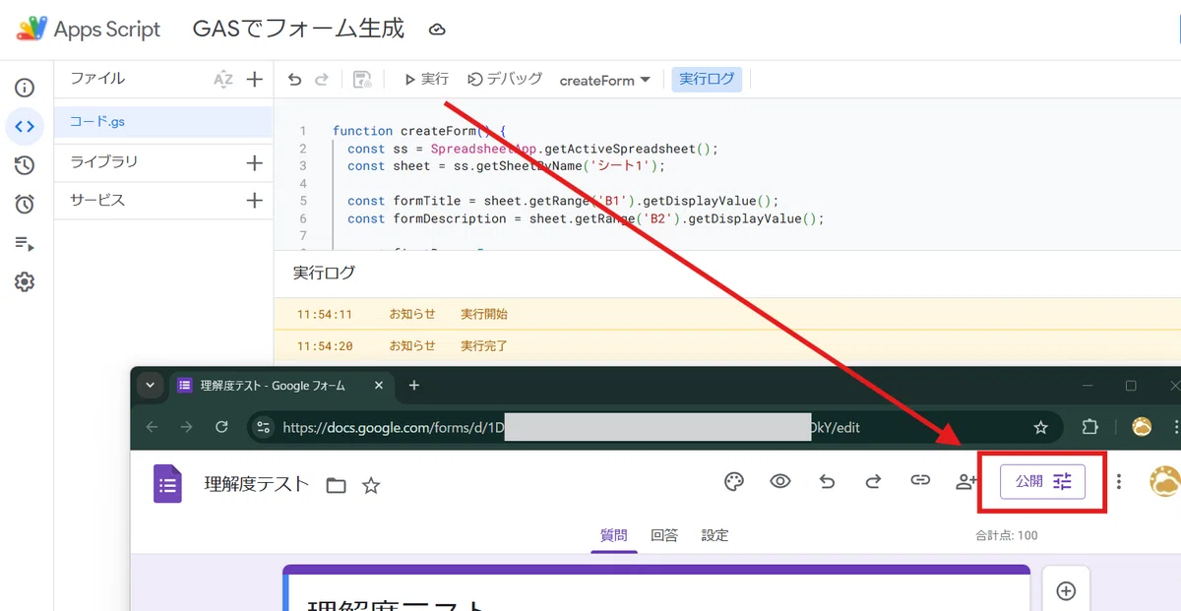Image resolution: width=1181 pixels, height=611 pixels.
Task: Open Chrome tab search dropdown arrow
Action: point(149,385)
